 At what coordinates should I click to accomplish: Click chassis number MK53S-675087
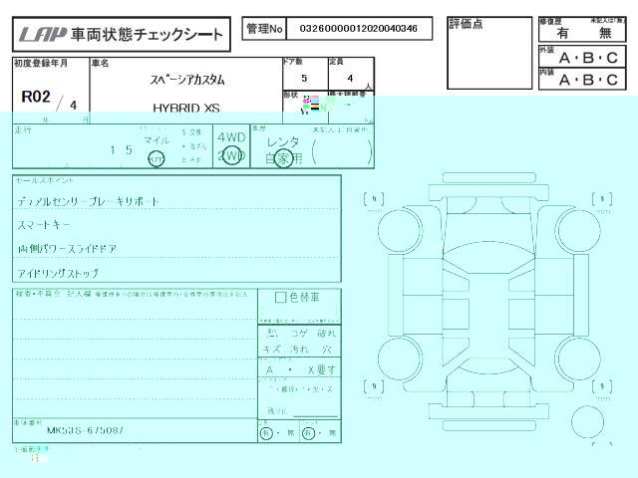click(x=85, y=430)
